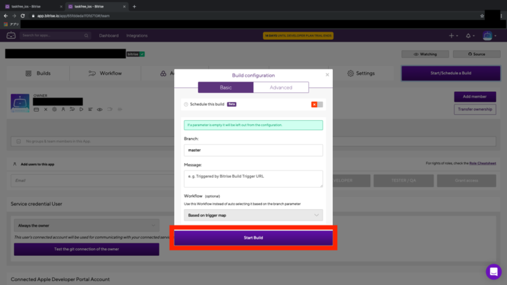This screenshot has height=285, width=507.
Task: Focus the Search for apps field
Action: [55, 35]
